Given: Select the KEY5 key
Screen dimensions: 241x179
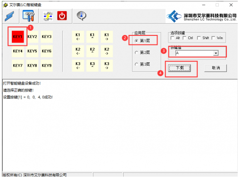Looking at the screenshot, I should (32, 51).
